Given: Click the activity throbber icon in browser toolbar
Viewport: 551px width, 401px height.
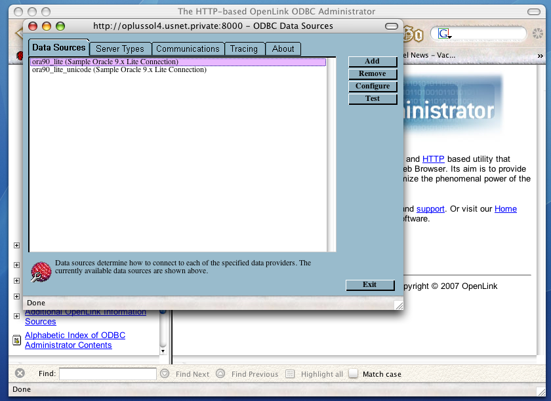Looking at the screenshot, I should pyautogui.click(x=538, y=33).
